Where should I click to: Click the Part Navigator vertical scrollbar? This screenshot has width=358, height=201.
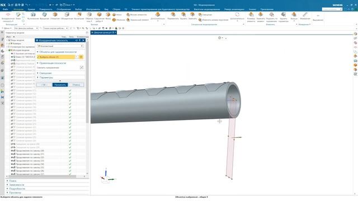point(87,82)
